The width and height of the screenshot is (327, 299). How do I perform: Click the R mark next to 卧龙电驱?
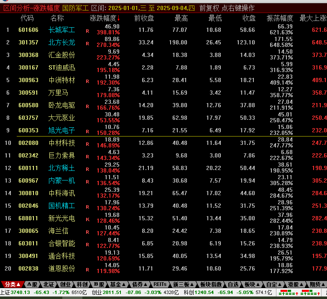[x=87, y=106]
